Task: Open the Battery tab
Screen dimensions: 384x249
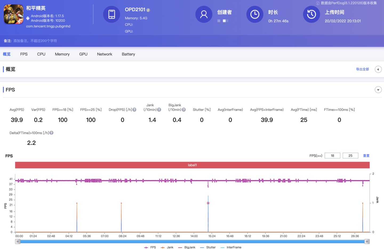Action: pos(128,54)
